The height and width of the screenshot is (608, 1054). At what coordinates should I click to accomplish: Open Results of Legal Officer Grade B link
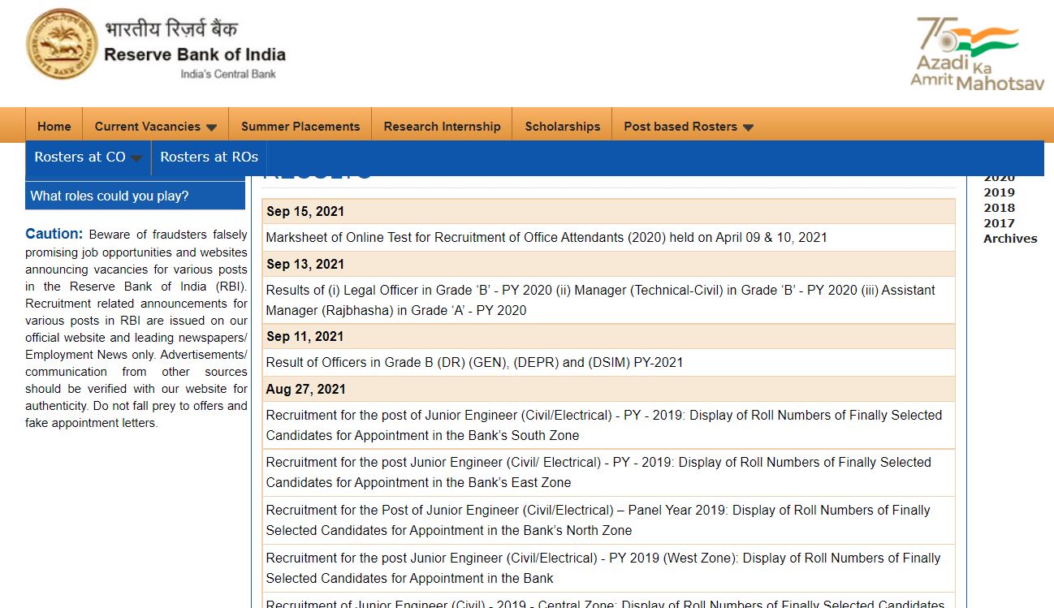click(x=601, y=300)
